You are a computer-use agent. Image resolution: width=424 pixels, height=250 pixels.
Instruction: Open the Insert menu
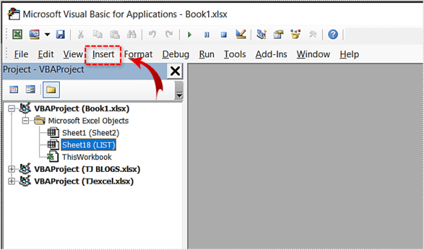coord(103,54)
